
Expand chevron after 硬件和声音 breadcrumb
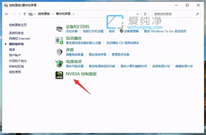pos(73,14)
